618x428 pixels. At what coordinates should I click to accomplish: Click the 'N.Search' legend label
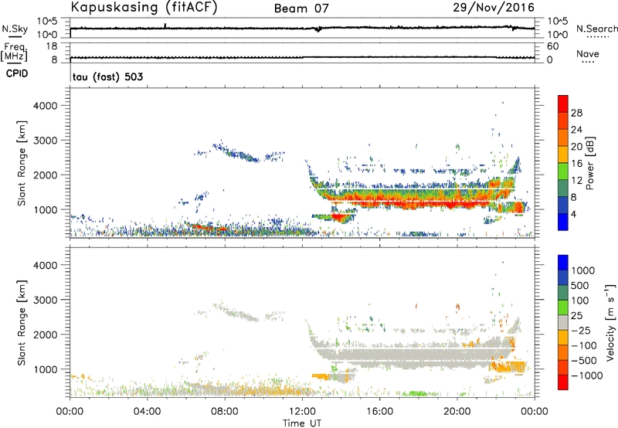pyautogui.click(x=597, y=29)
